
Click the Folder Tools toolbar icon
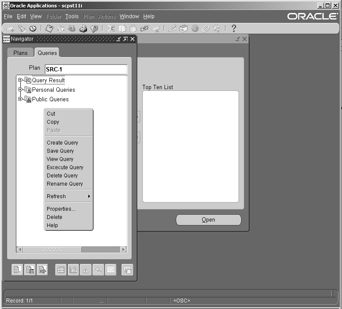(x=217, y=29)
